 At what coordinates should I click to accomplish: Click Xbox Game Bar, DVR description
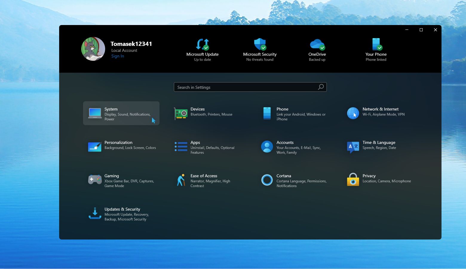click(129, 184)
